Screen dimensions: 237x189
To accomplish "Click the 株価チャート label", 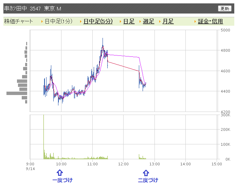I will 18,21.
